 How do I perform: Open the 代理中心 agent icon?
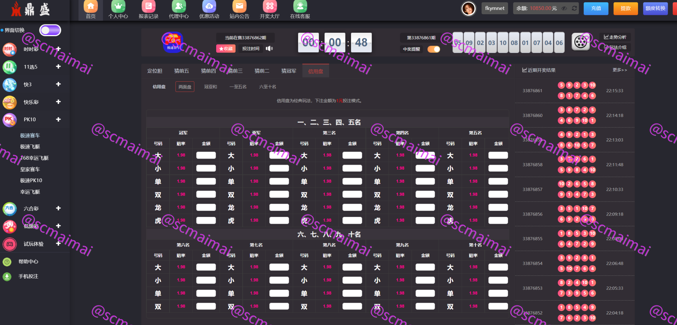pos(179,6)
